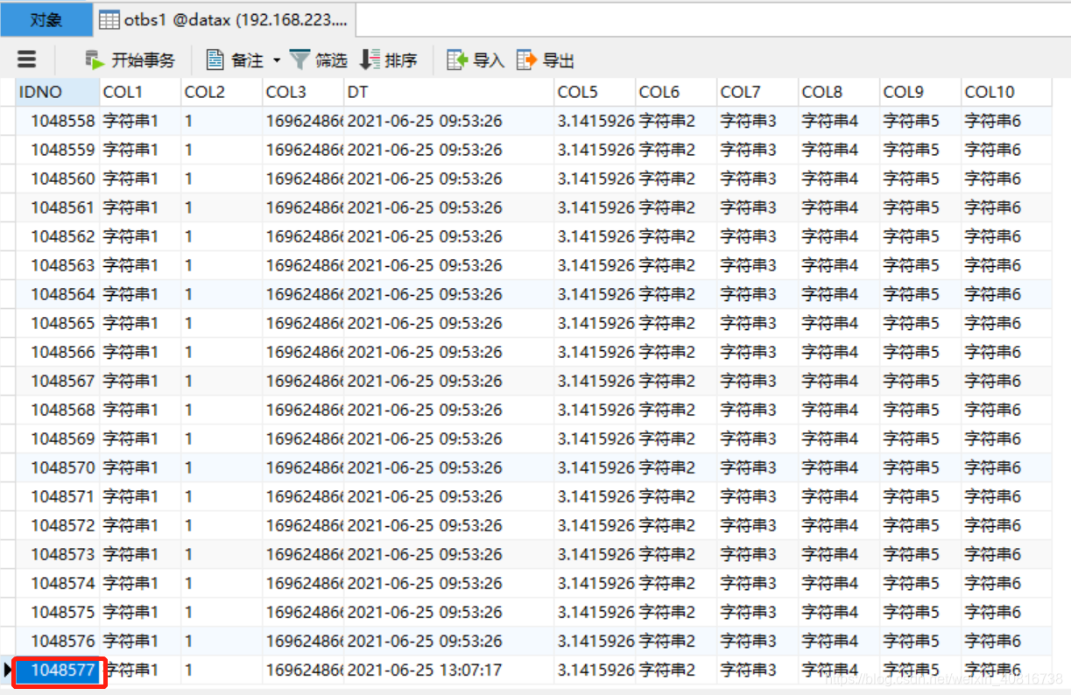The width and height of the screenshot is (1071, 695).
Task: Click COL10 字符串6 cell in row 1048558
Action: (1006, 121)
